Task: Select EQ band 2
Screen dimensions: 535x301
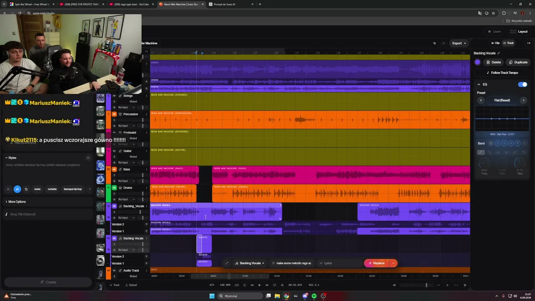Action: [497, 143]
